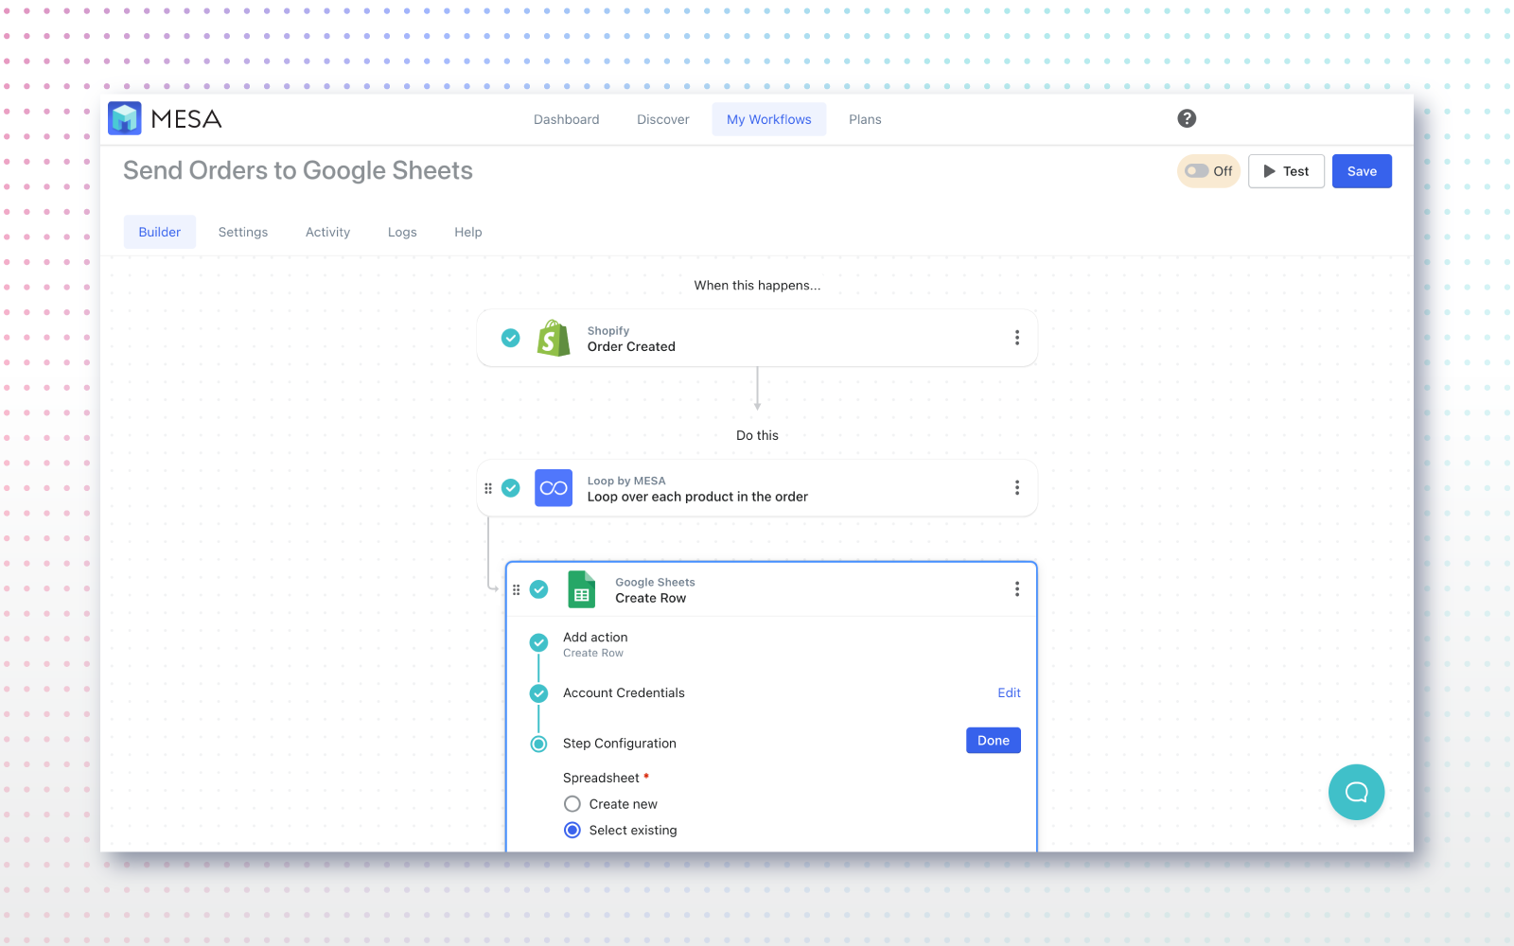Open the help question mark icon

1187,118
